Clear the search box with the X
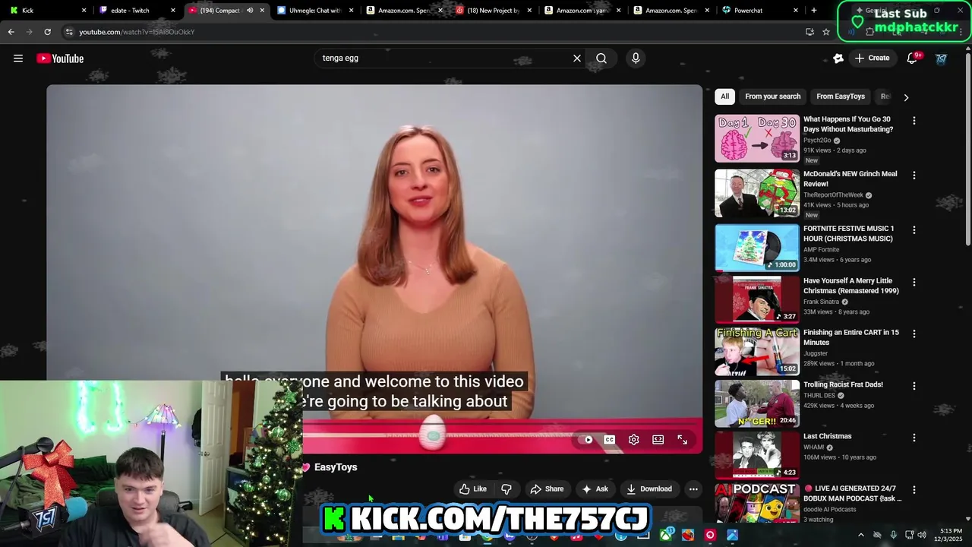 [x=577, y=58]
